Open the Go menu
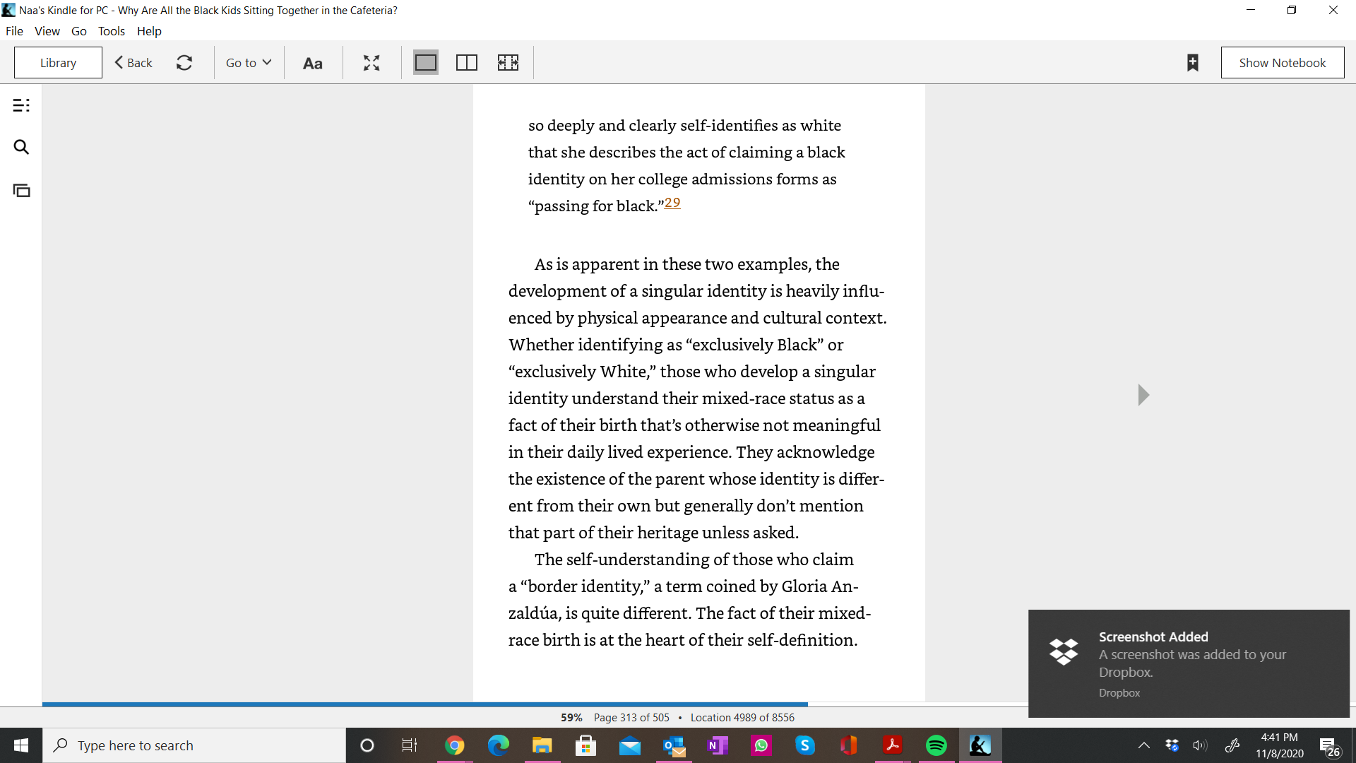1356x763 pixels. [x=79, y=31]
